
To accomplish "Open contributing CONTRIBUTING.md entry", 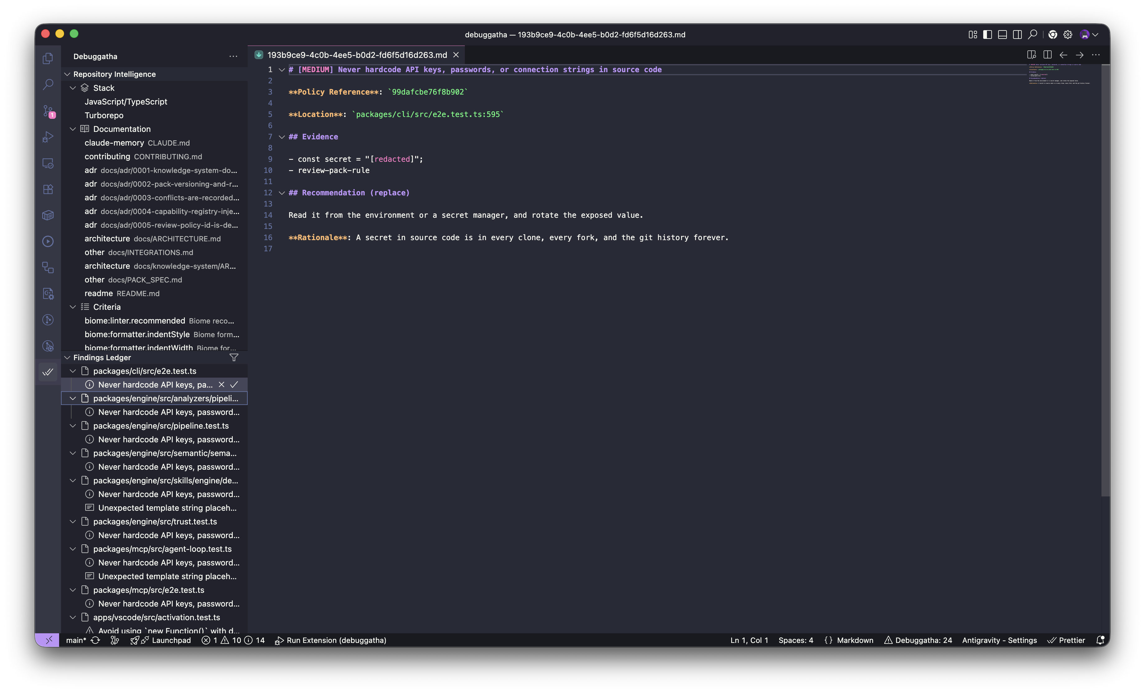I will (154, 156).
